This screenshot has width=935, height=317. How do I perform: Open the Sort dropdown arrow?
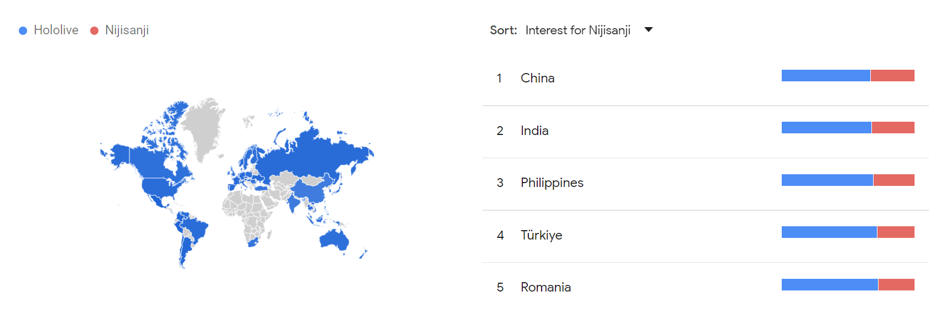tap(648, 30)
